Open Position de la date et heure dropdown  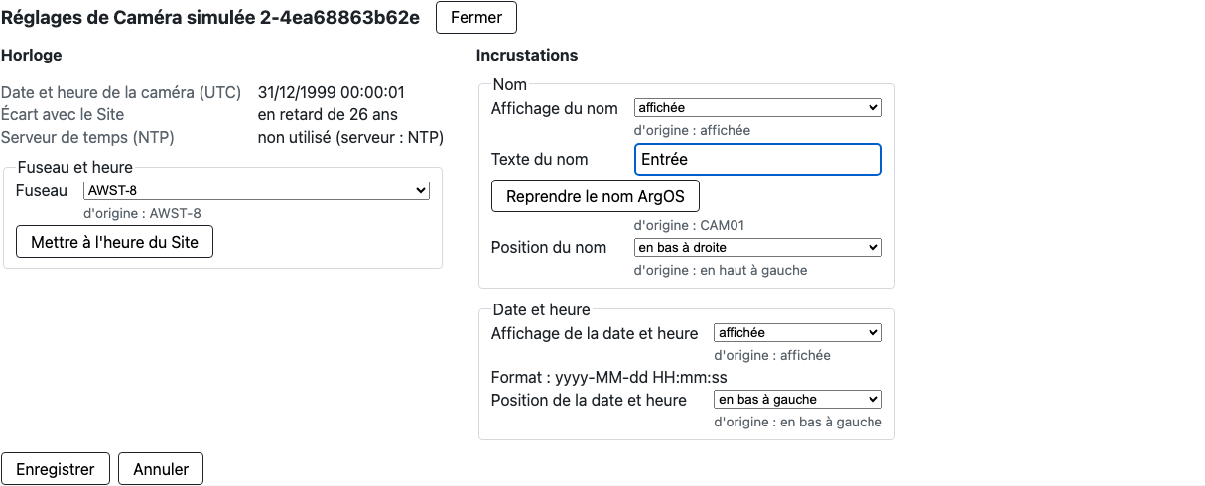click(x=798, y=399)
